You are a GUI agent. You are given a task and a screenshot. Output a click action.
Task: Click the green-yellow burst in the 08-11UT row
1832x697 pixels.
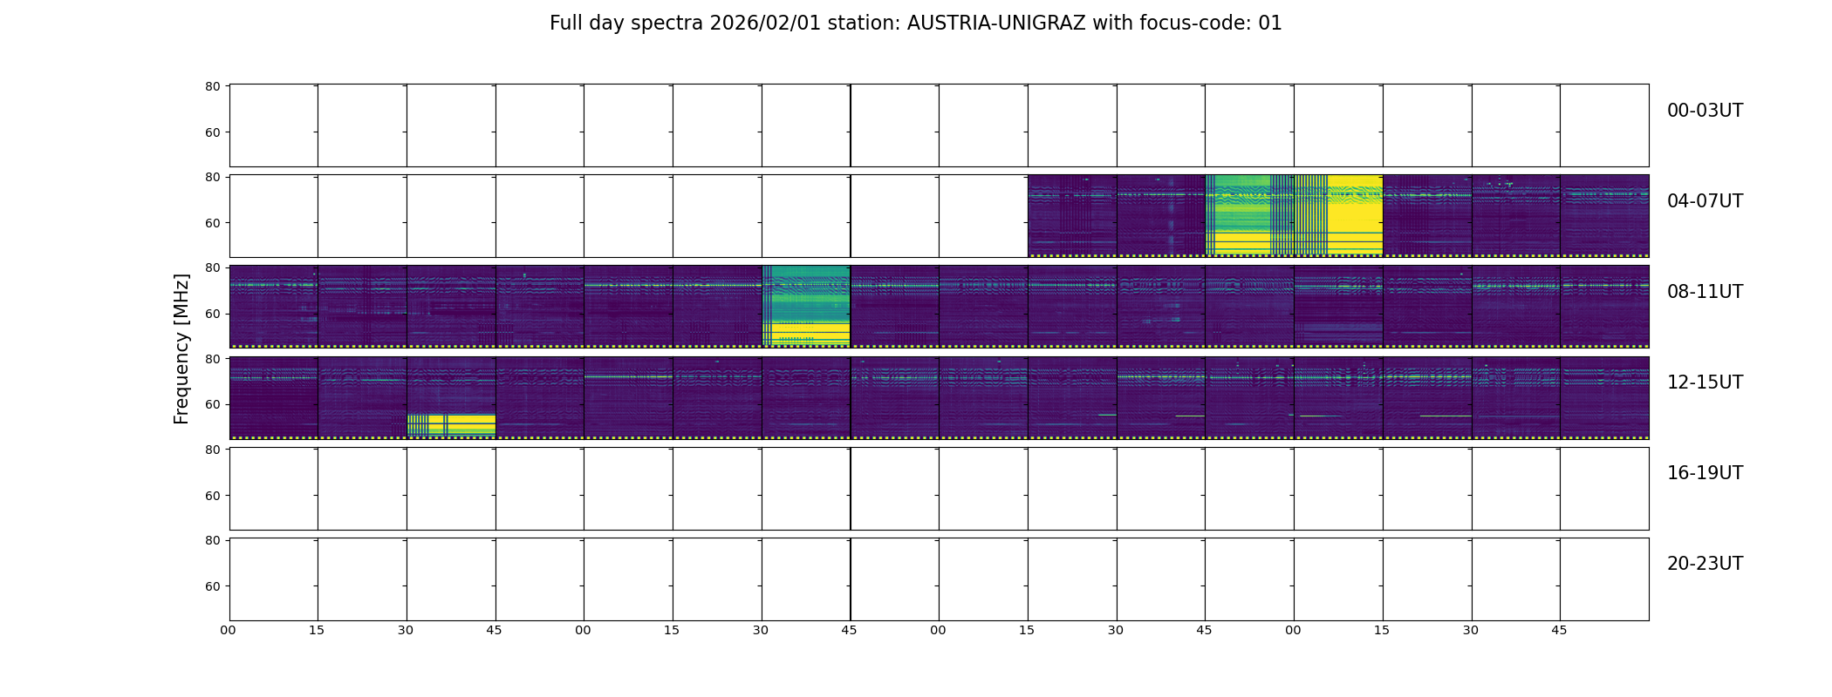tap(806, 306)
